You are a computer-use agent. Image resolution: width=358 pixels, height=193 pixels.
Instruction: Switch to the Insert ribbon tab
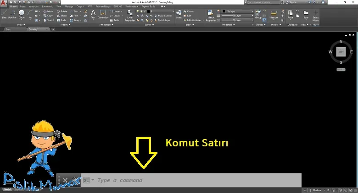click(x=23, y=6)
